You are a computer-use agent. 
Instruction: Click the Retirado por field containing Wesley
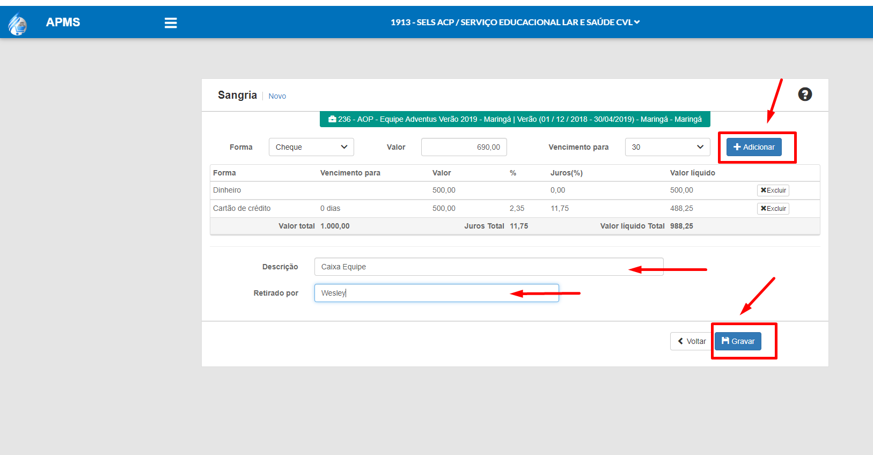pyautogui.click(x=437, y=293)
